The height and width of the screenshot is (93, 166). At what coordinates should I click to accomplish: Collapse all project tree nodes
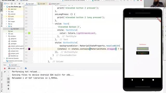point(15,4)
